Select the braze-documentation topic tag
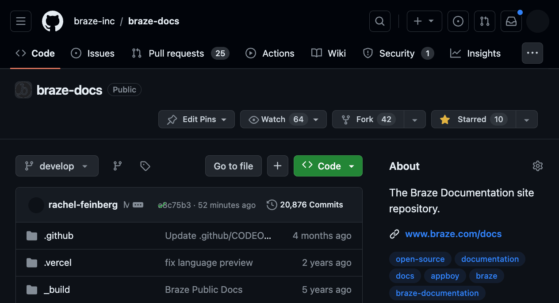The image size is (559, 303). (x=437, y=293)
